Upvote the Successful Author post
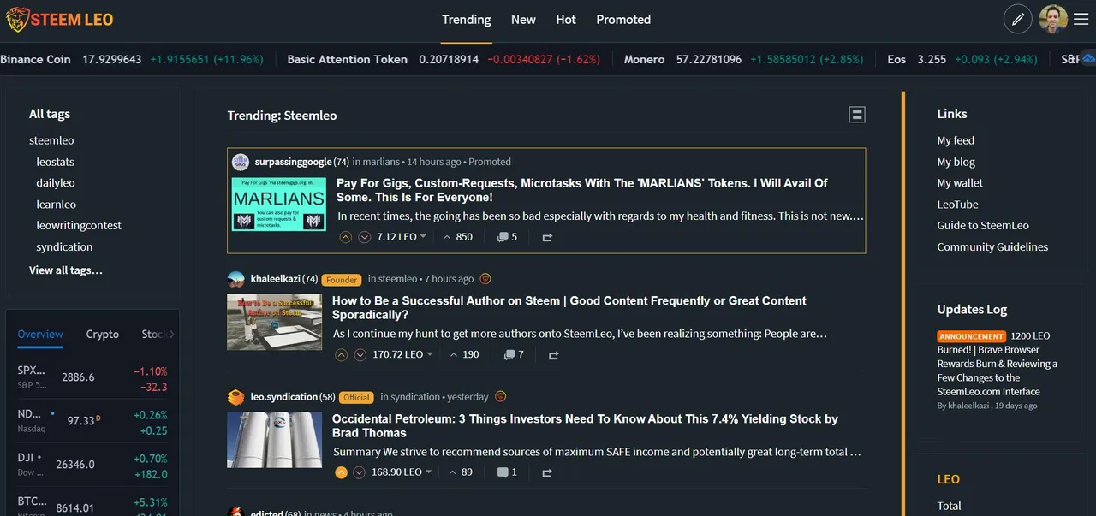 click(x=341, y=354)
